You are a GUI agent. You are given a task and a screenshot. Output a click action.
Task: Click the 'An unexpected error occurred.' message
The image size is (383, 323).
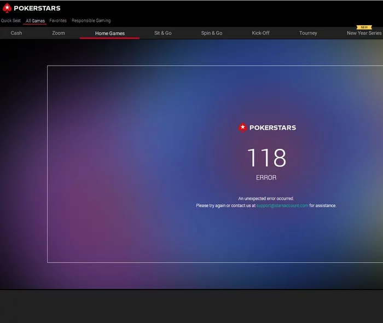click(266, 198)
